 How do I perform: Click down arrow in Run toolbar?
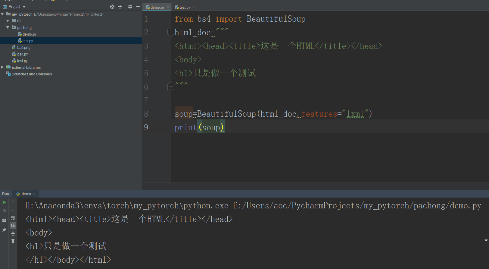[x=13, y=210]
